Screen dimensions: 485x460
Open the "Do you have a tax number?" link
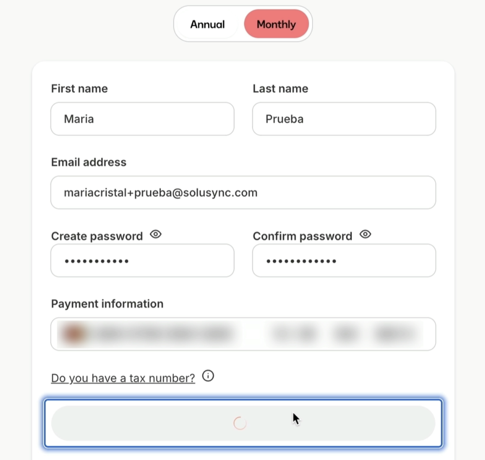(123, 378)
